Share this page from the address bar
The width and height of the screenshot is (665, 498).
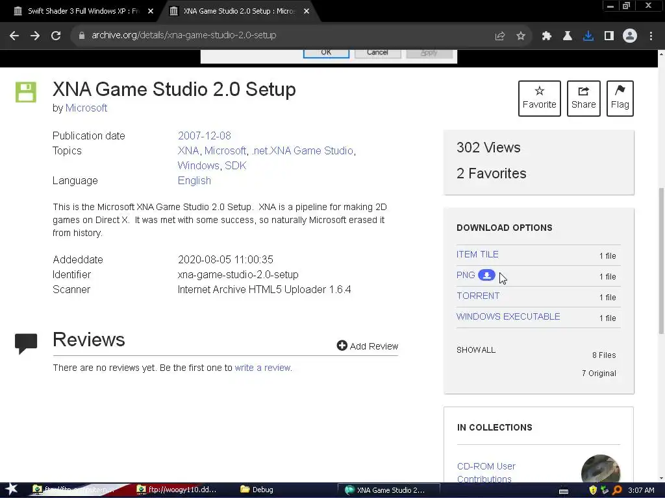click(500, 36)
